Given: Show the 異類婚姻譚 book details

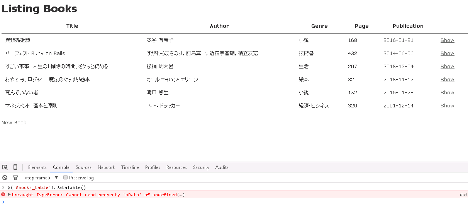Looking at the screenshot, I should pyautogui.click(x=448, y=40).
